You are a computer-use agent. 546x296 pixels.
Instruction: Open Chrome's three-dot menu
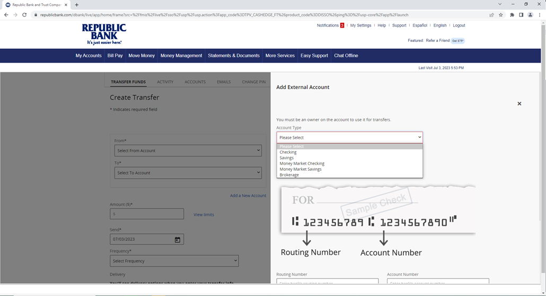pyautogui.click(x=540, y=15)
